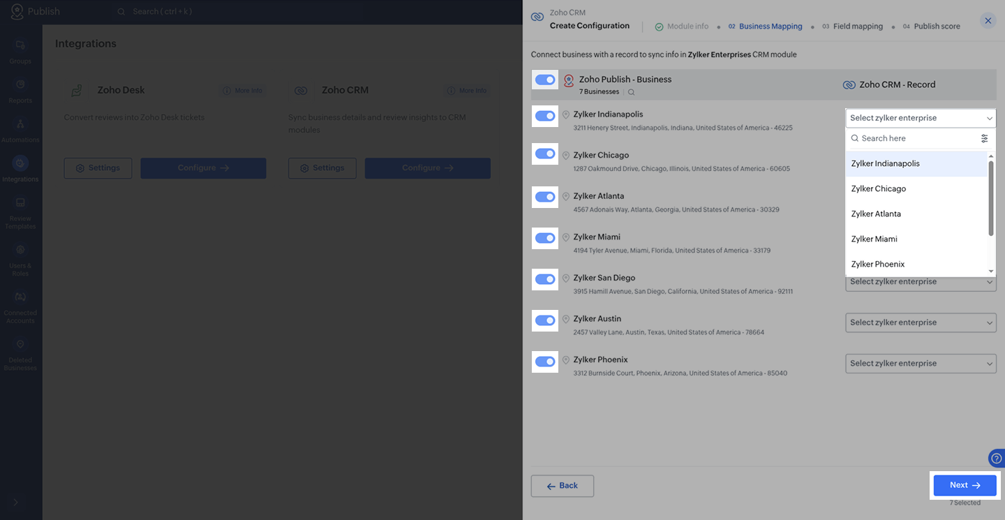Click the Zoho CRM - Record link icon
The height and width of the screenshot is (520, 1005).
pos(849,85)
